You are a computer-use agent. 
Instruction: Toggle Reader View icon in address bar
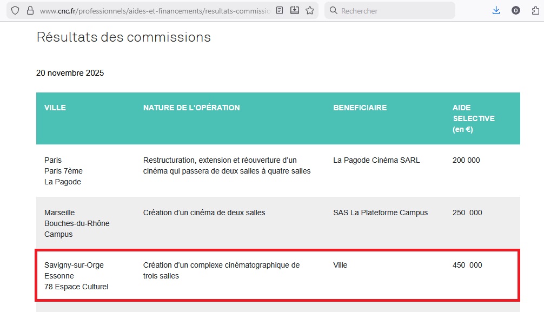click(x=280, y=10)
